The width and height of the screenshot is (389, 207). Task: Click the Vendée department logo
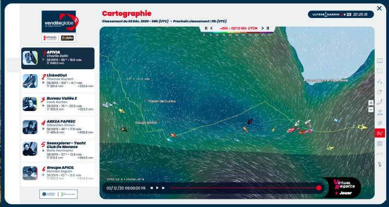click(50, 38)
